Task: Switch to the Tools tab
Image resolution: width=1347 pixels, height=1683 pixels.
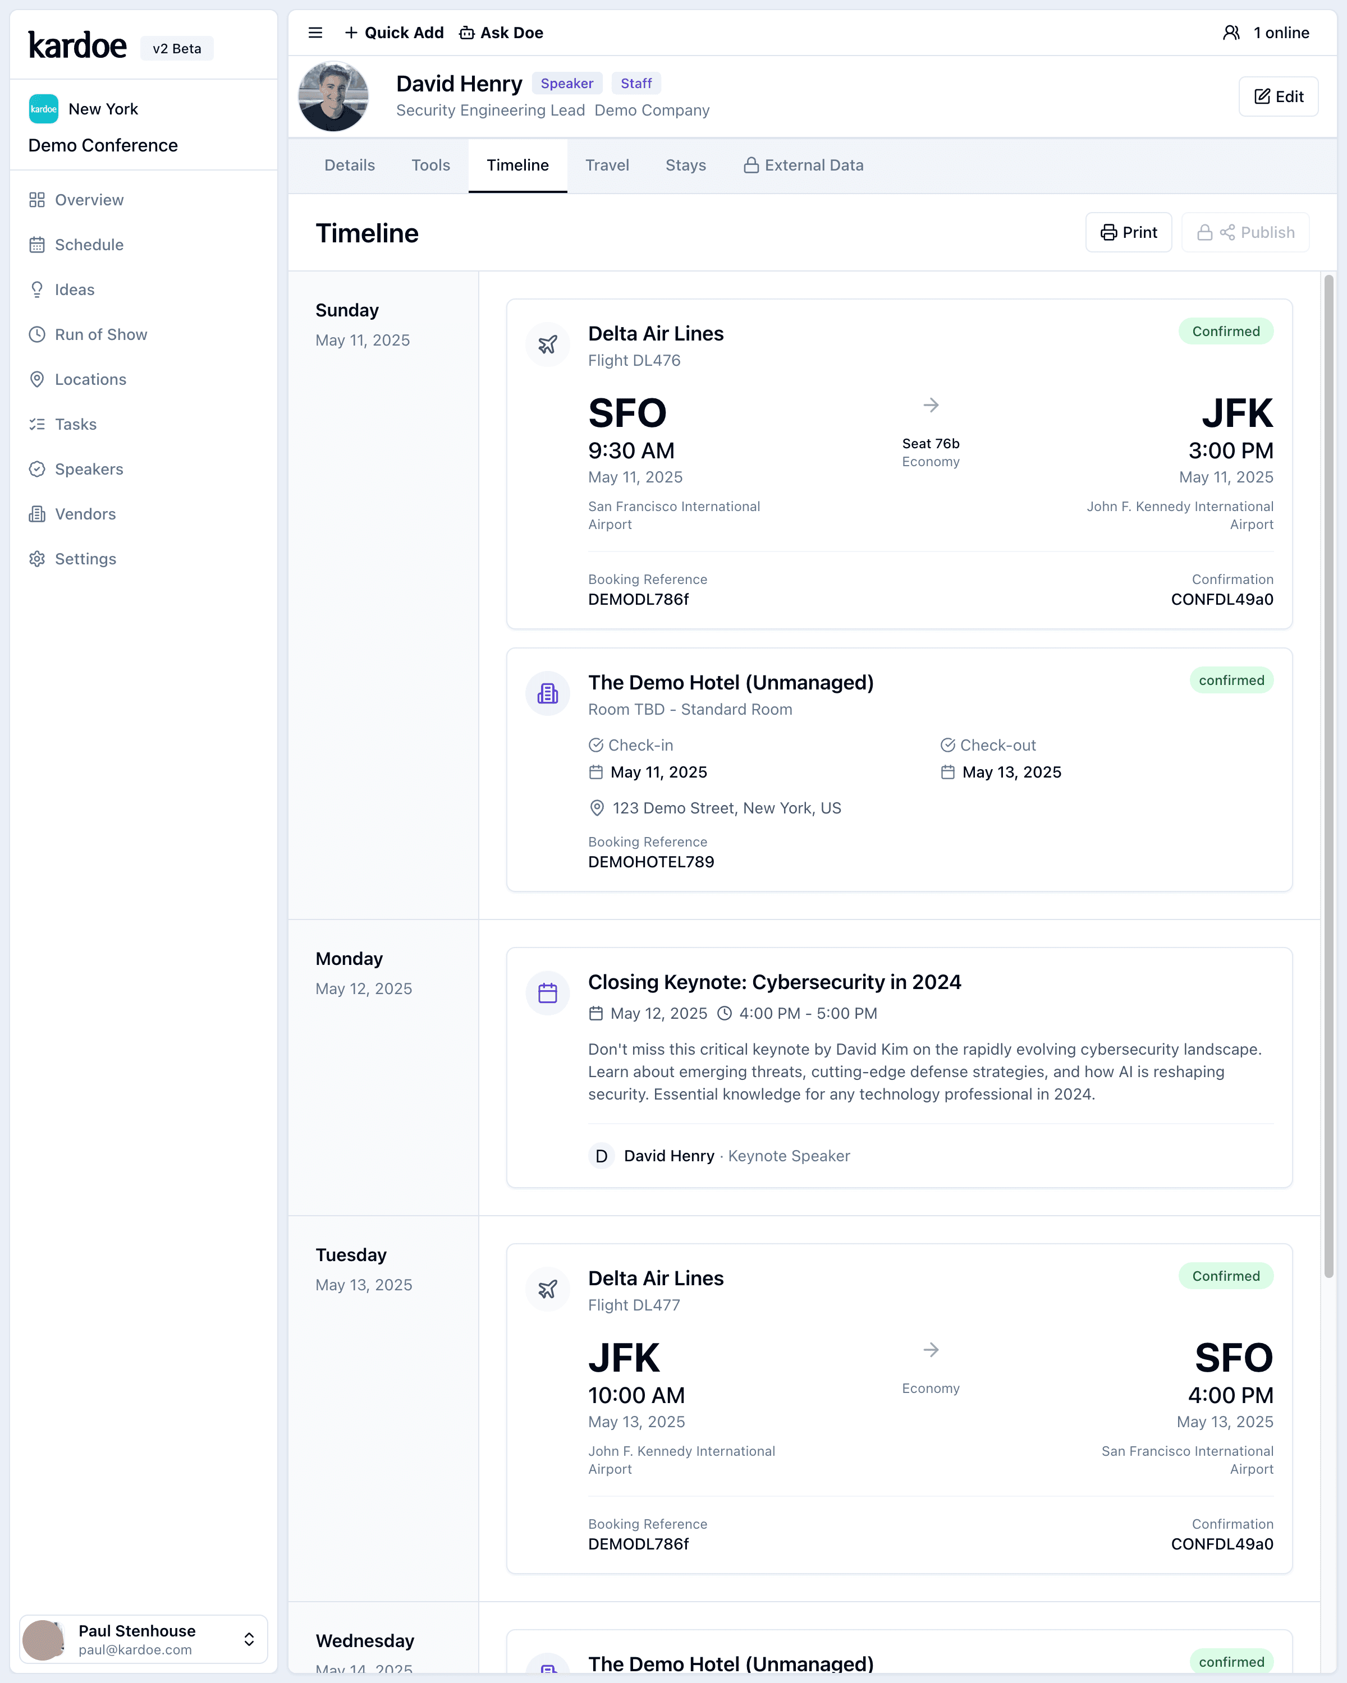Action: [x=431, y=165]
